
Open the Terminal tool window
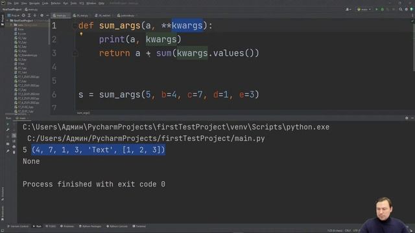(139, 227)
